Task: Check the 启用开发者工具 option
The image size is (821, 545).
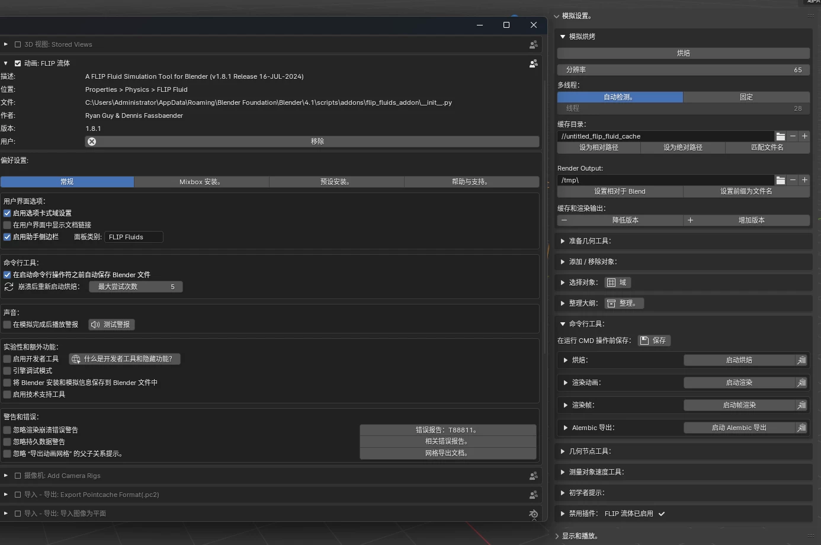Action: point(7,359)
